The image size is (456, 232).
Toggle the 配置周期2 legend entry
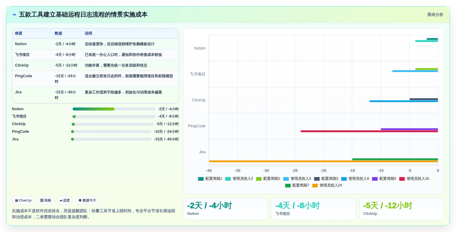pos(268,179)
